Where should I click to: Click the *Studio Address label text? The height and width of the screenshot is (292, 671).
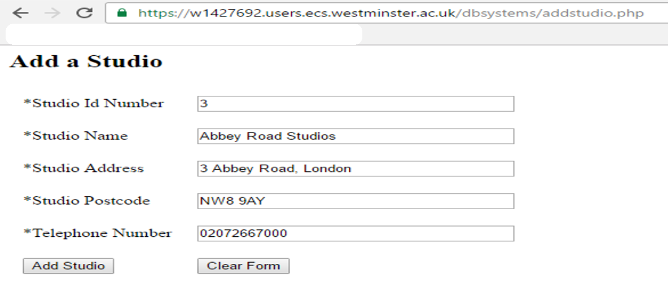[x=84, y=169]
